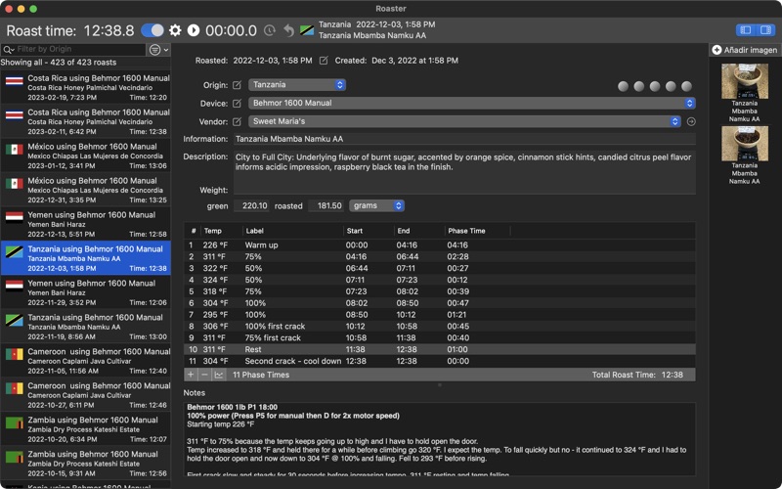
Task: Click 322 °F temperature cell
Action: pyautogui.click(x=215, y=268)
